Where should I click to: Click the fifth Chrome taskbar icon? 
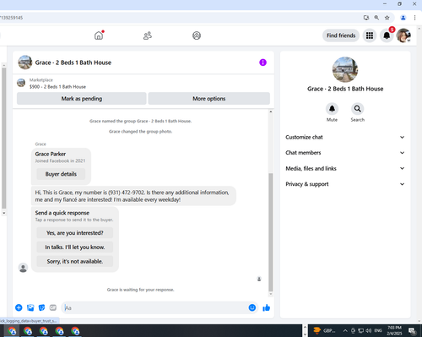[75, 331]
